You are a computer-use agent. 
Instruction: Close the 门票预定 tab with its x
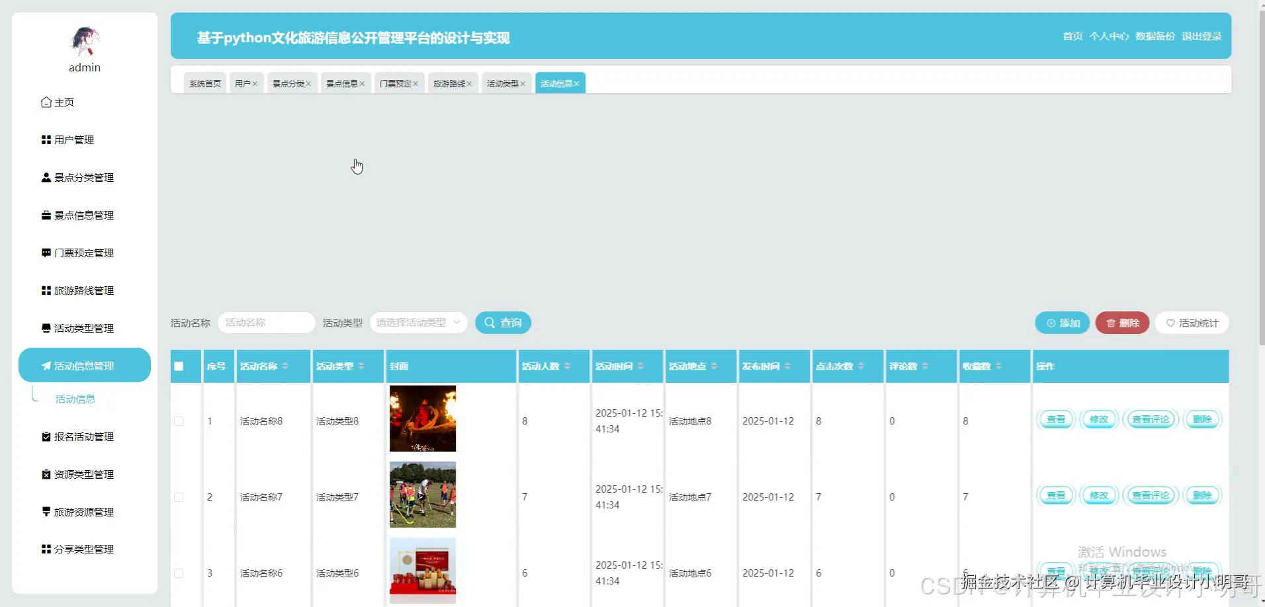[415, 84]
